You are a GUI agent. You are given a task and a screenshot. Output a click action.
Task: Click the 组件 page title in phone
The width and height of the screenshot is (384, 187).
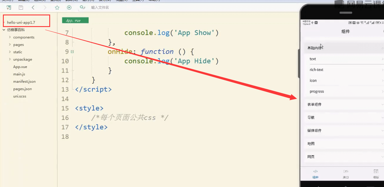346,31
